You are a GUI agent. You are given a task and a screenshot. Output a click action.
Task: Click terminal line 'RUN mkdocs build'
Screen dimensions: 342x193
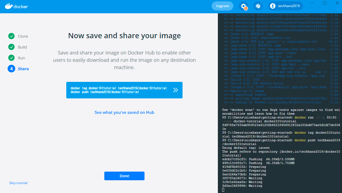pyautogui.click(x=256, y=83)
